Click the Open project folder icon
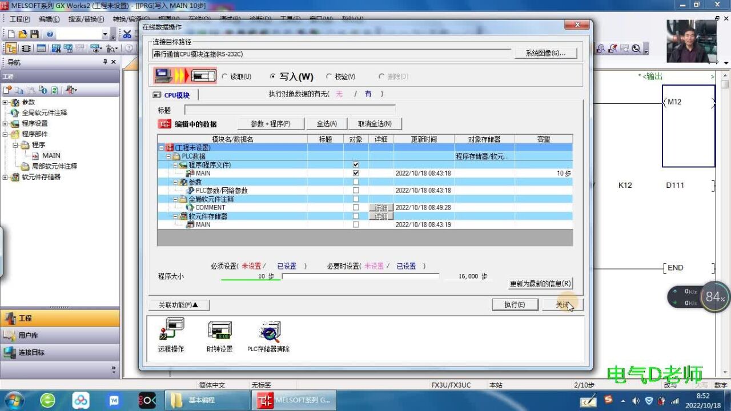Screen dimensions: 731x411 [22, 34]
